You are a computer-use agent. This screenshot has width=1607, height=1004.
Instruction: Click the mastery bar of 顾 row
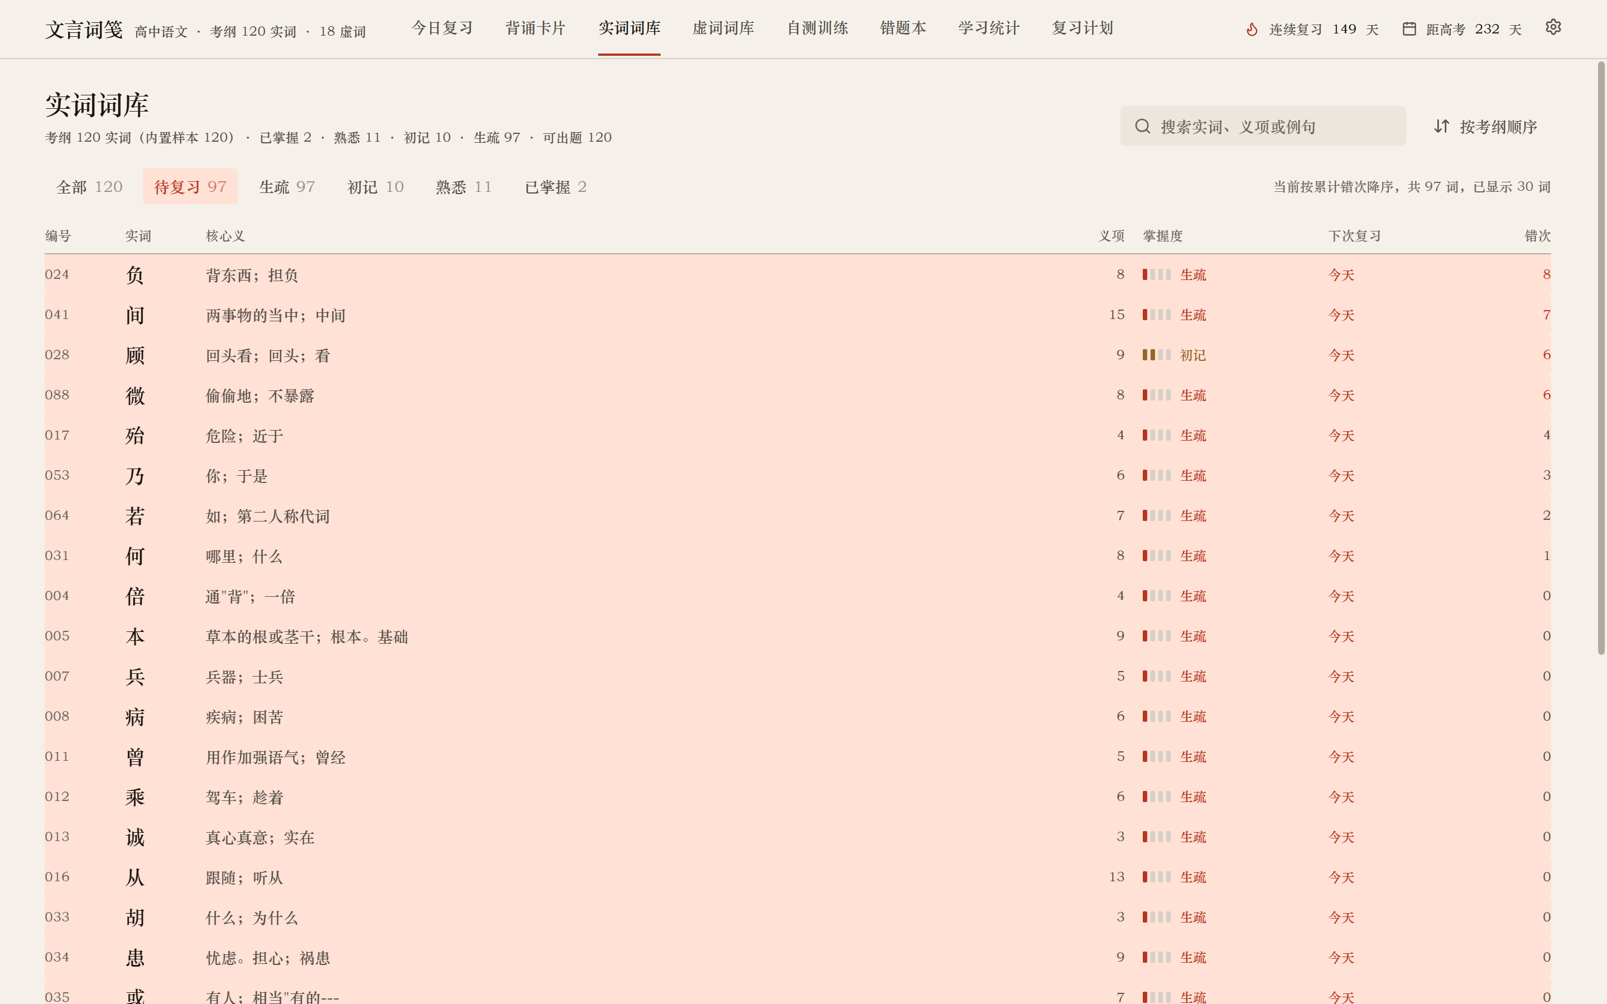(x=1156, y=355)
